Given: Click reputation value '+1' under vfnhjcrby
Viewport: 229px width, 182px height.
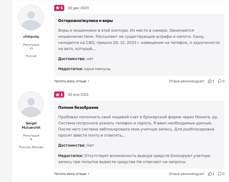Looking at the screenshot, I should click(x=31, y=48).
